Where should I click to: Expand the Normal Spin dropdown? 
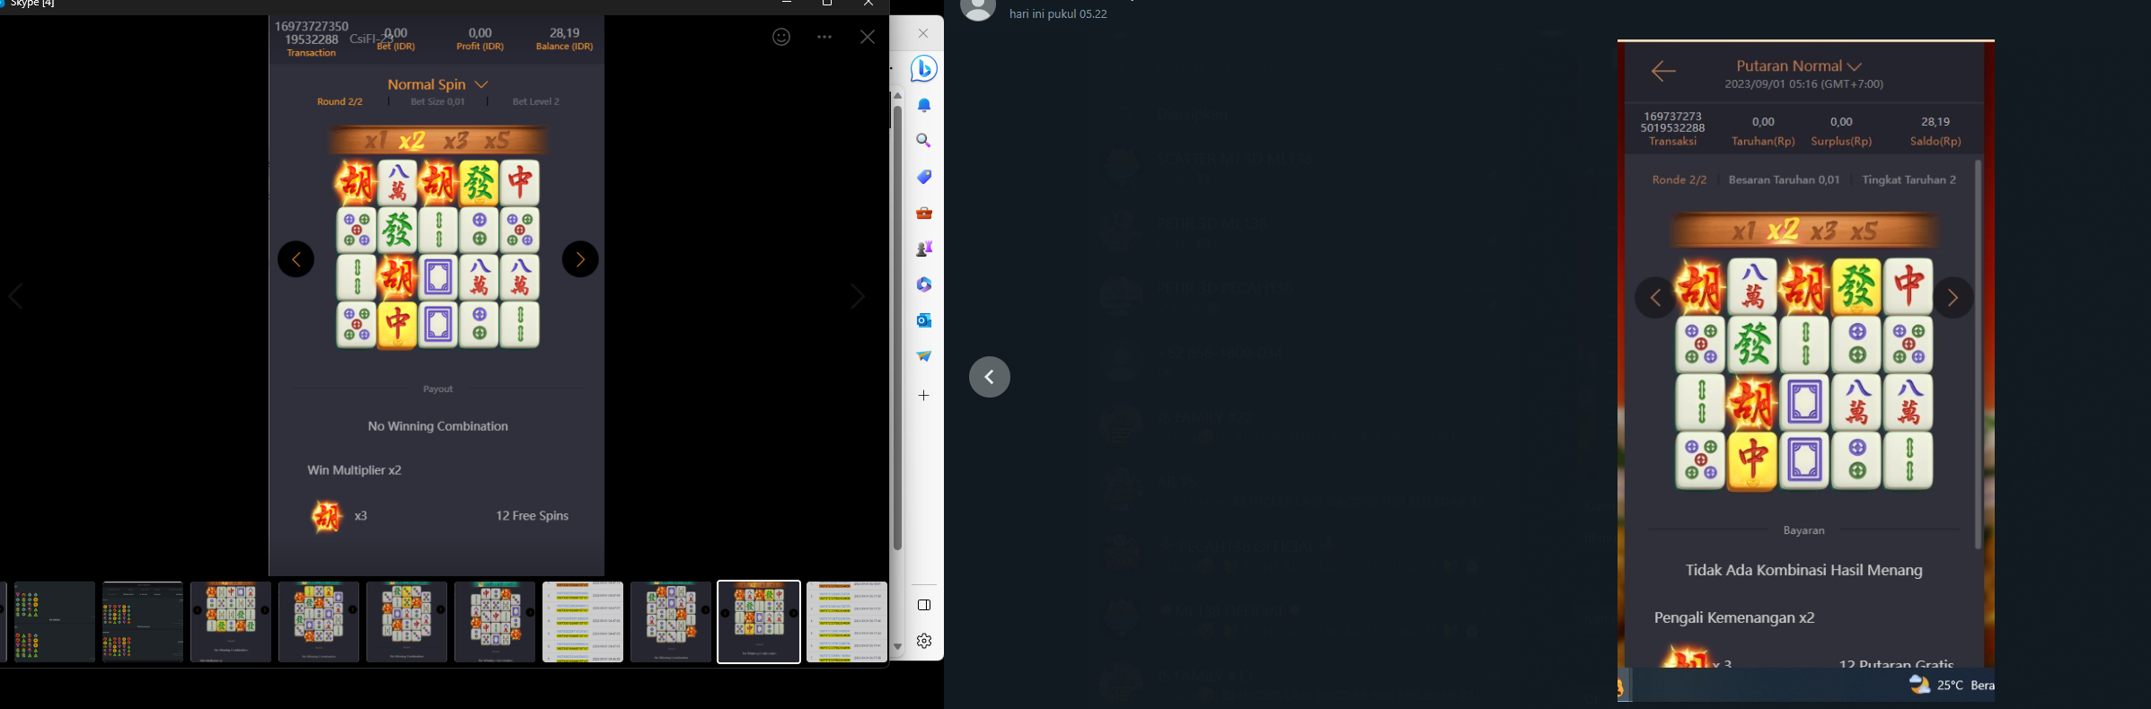437,84
